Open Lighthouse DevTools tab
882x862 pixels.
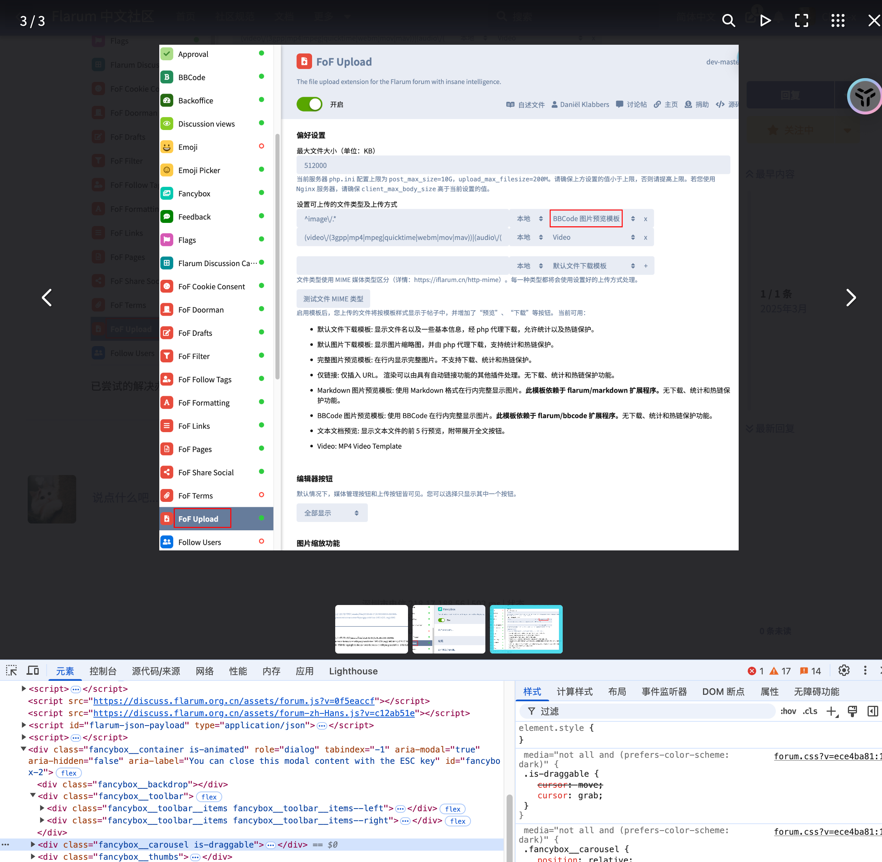coord(353,671)
